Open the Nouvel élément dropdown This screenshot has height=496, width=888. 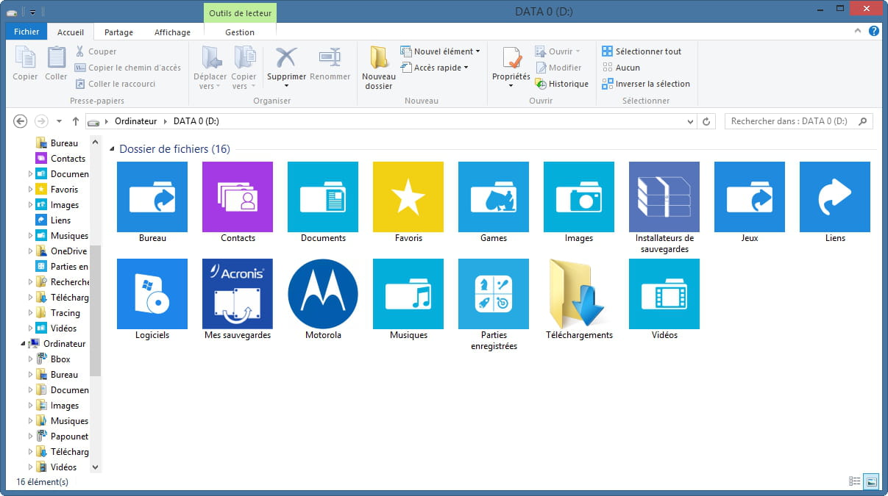[440, 51]
